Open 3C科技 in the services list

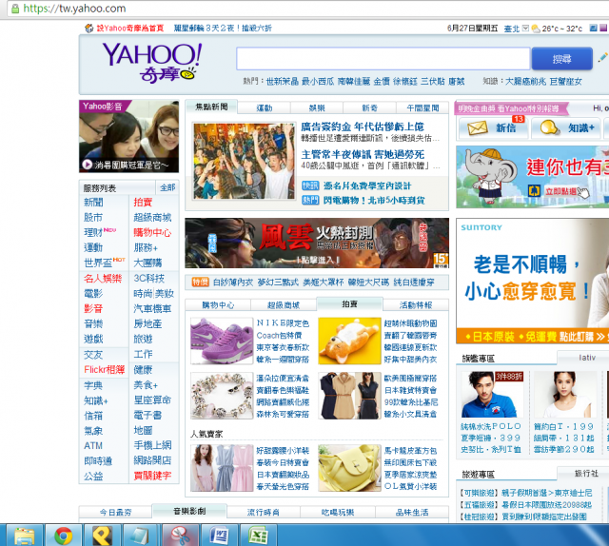coord(148,278)
